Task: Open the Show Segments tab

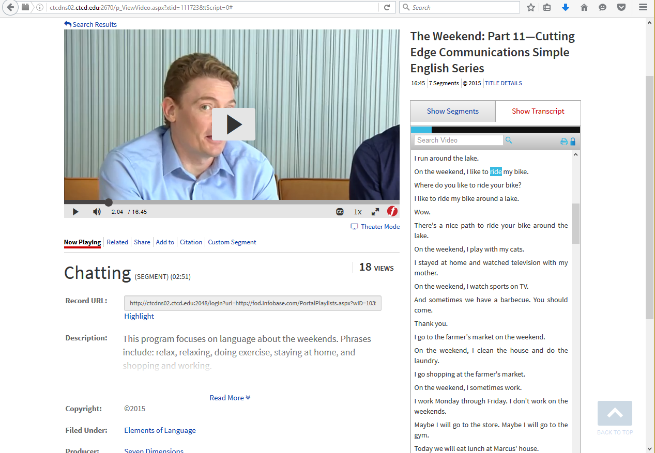Action: pyautogui.click(x=453, y=111)
